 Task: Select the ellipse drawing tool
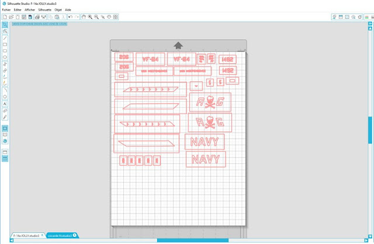coord(5,57)
